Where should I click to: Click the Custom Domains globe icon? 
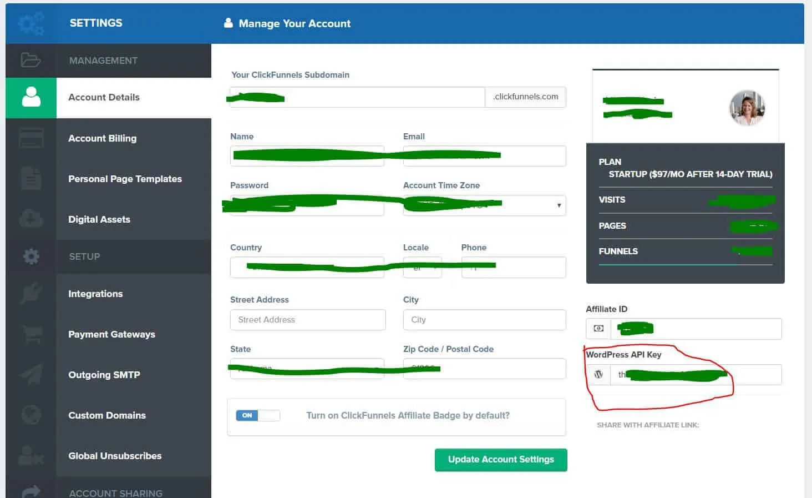click(x=31, y=415)
